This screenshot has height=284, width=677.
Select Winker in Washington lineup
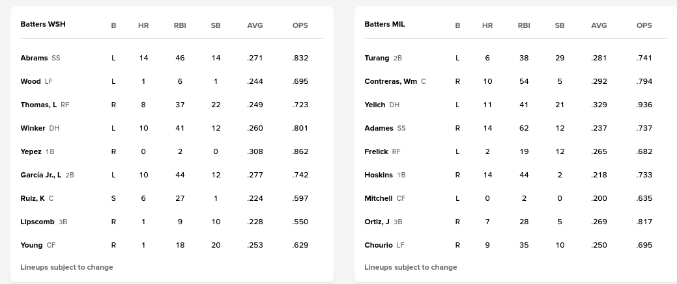point(33,128)
